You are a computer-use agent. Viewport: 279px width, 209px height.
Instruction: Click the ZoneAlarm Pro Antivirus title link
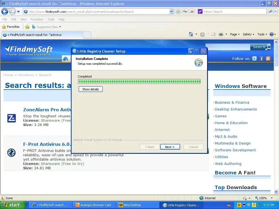47,110
